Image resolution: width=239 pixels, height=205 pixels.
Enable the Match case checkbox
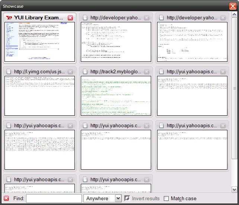pyautogui.click(x=166, y=198)
